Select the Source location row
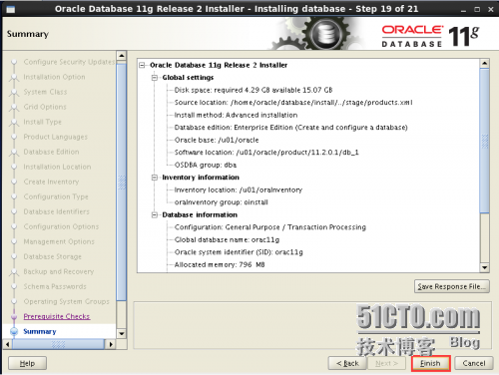499x375 pixels. pos(293,103)
